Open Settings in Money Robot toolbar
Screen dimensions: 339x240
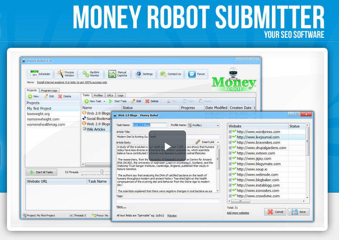(x=144, y=74)
